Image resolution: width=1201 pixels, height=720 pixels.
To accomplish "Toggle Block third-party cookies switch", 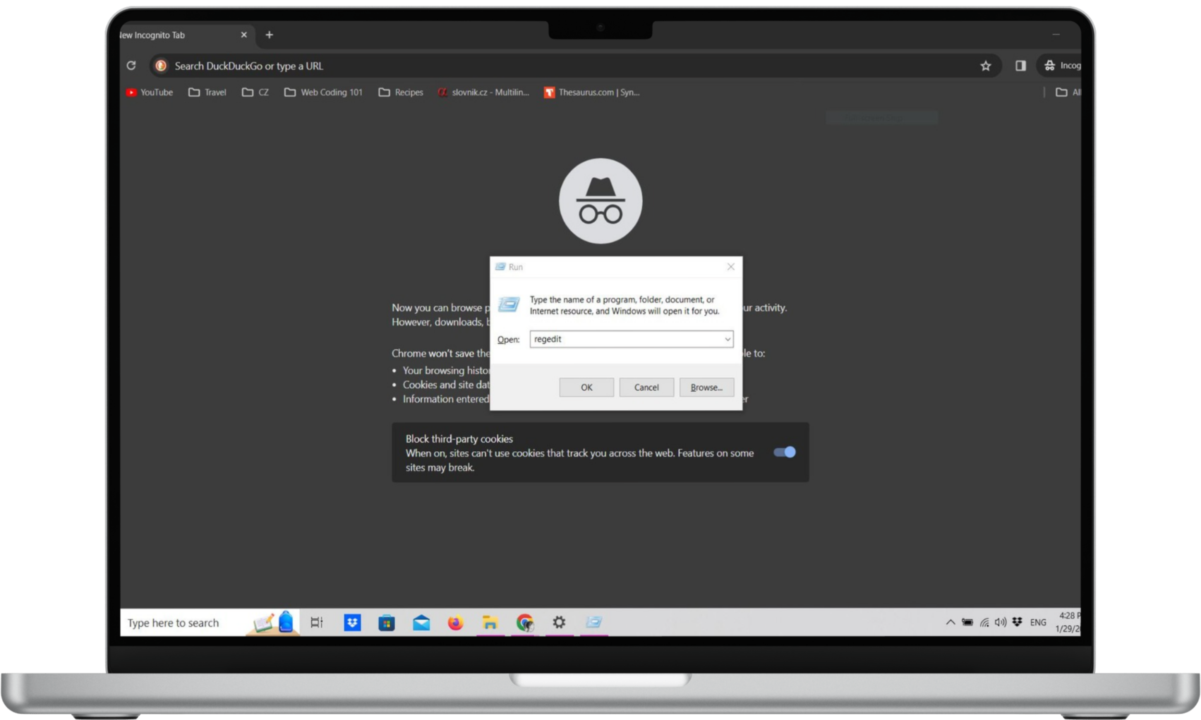I will coord(784,452).
